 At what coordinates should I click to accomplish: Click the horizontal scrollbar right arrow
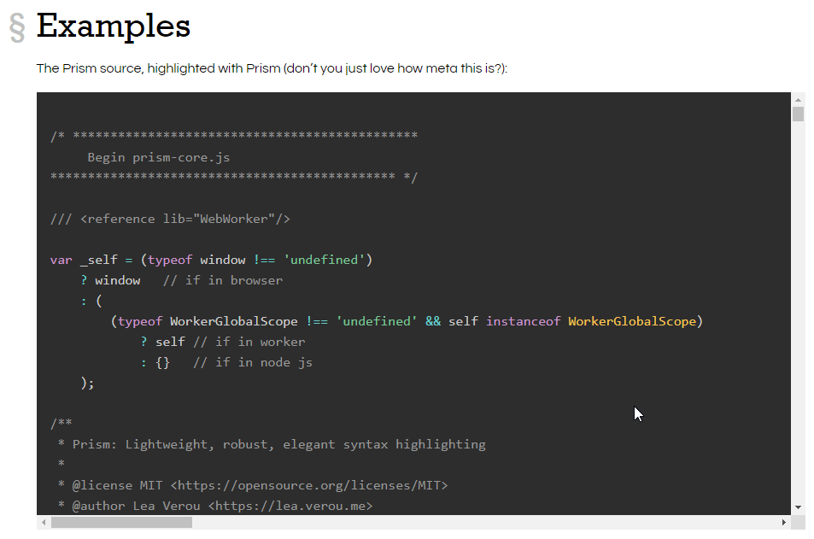pos(784,522)
